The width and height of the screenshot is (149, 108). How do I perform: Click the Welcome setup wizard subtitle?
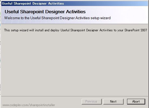[57, 18]
